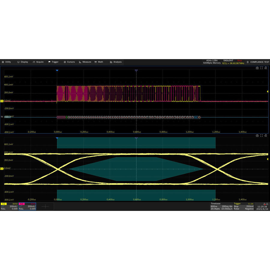
Task: Open the Display menu
Action: point(22,62)
